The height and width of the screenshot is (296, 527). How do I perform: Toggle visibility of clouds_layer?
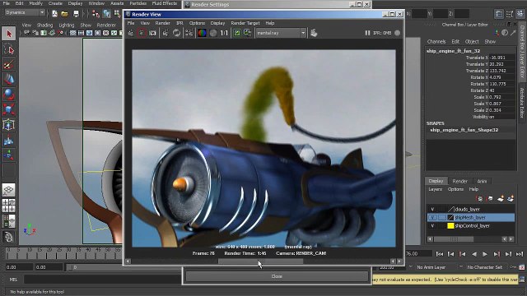(432, 209)
